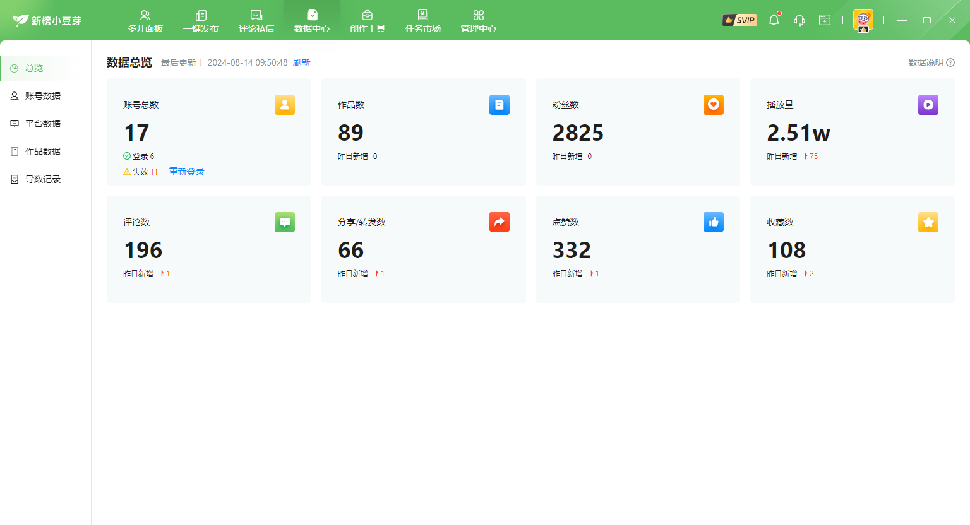Switch to the 一键发布 tab
This screenshot has width=970, height=525.
click(x=201, y=21)
